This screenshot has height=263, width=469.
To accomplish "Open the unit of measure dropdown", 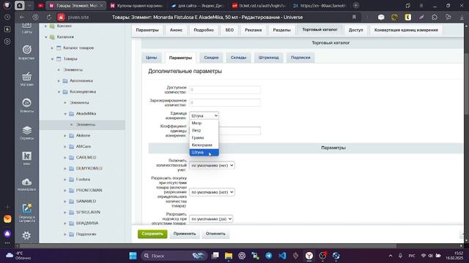I will point(204,115).
